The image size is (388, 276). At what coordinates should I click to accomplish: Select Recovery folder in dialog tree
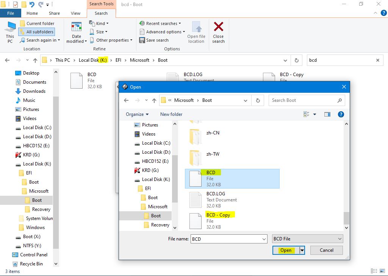pos(160,225)
